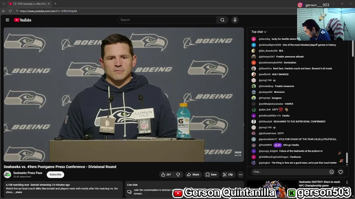Open the emoji picker in chat
355x199 pixels.
(332, 172)
